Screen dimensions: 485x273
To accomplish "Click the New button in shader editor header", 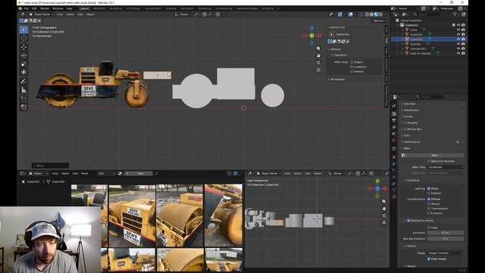I will pyautogui.click(x=141, y=174).
